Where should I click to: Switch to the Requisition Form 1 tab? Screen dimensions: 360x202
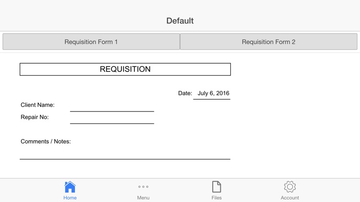(91, 42)
